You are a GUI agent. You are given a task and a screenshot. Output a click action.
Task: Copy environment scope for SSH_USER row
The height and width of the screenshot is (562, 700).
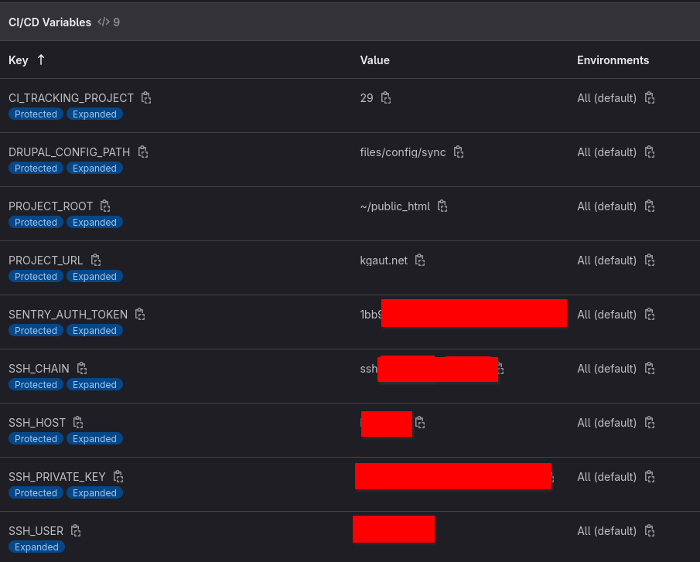650,531
